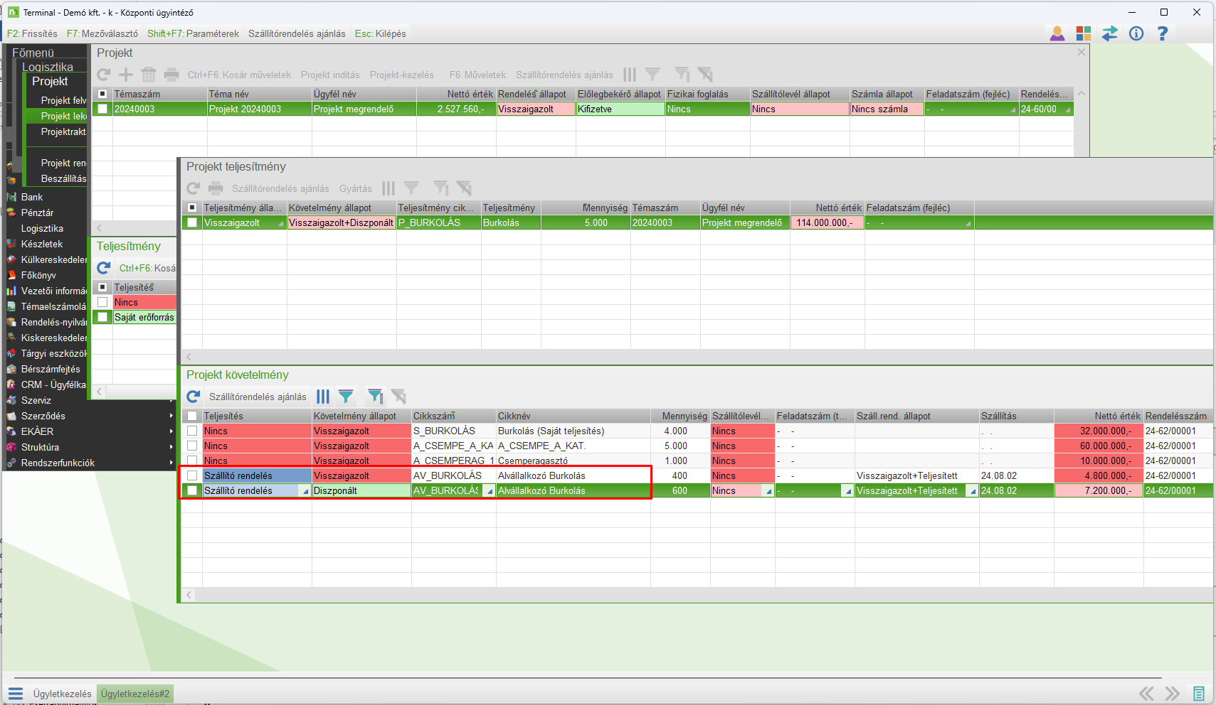
Task: Open the colorful grid apps icon
Action: pyautogui.click(x=1084, y=33)
